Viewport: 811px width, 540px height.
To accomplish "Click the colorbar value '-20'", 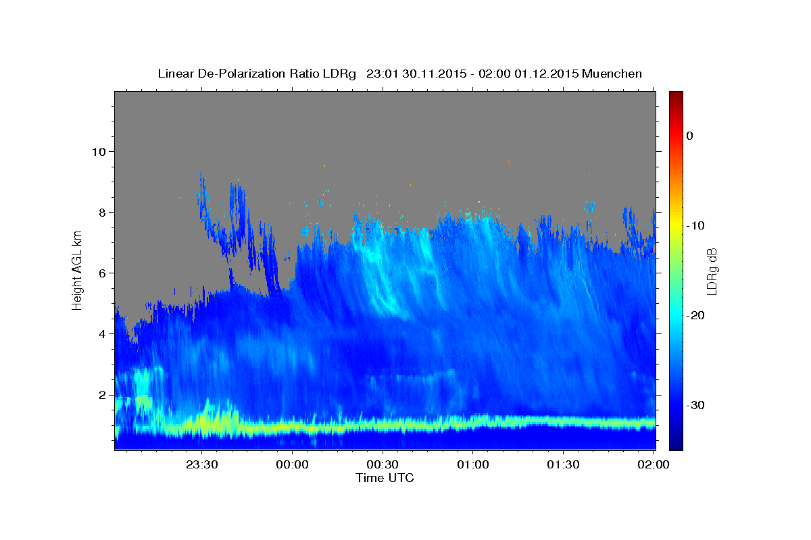I will 696,315.
